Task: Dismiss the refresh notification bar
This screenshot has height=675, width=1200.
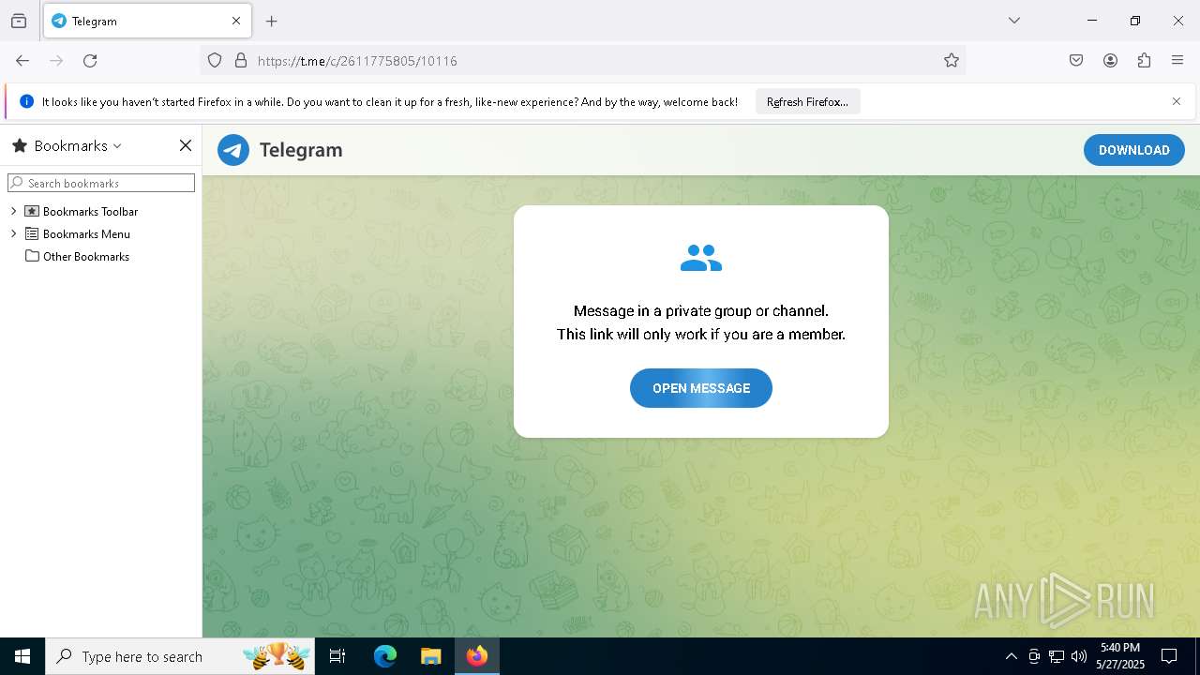Action: click(1177, 101)
